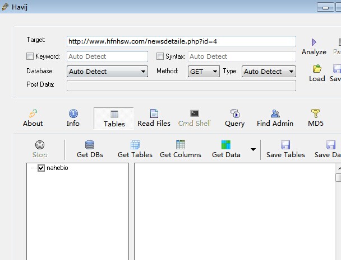
Task: Open the Method GET dropdown
Action: click(204, 72)
